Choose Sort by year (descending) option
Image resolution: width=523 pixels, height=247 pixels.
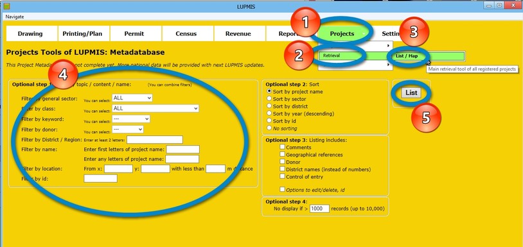(x=269, y=114)
